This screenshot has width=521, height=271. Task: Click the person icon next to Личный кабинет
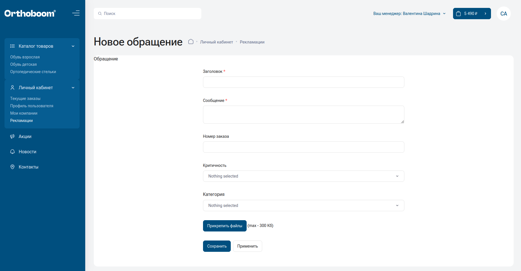pos(12,88)
